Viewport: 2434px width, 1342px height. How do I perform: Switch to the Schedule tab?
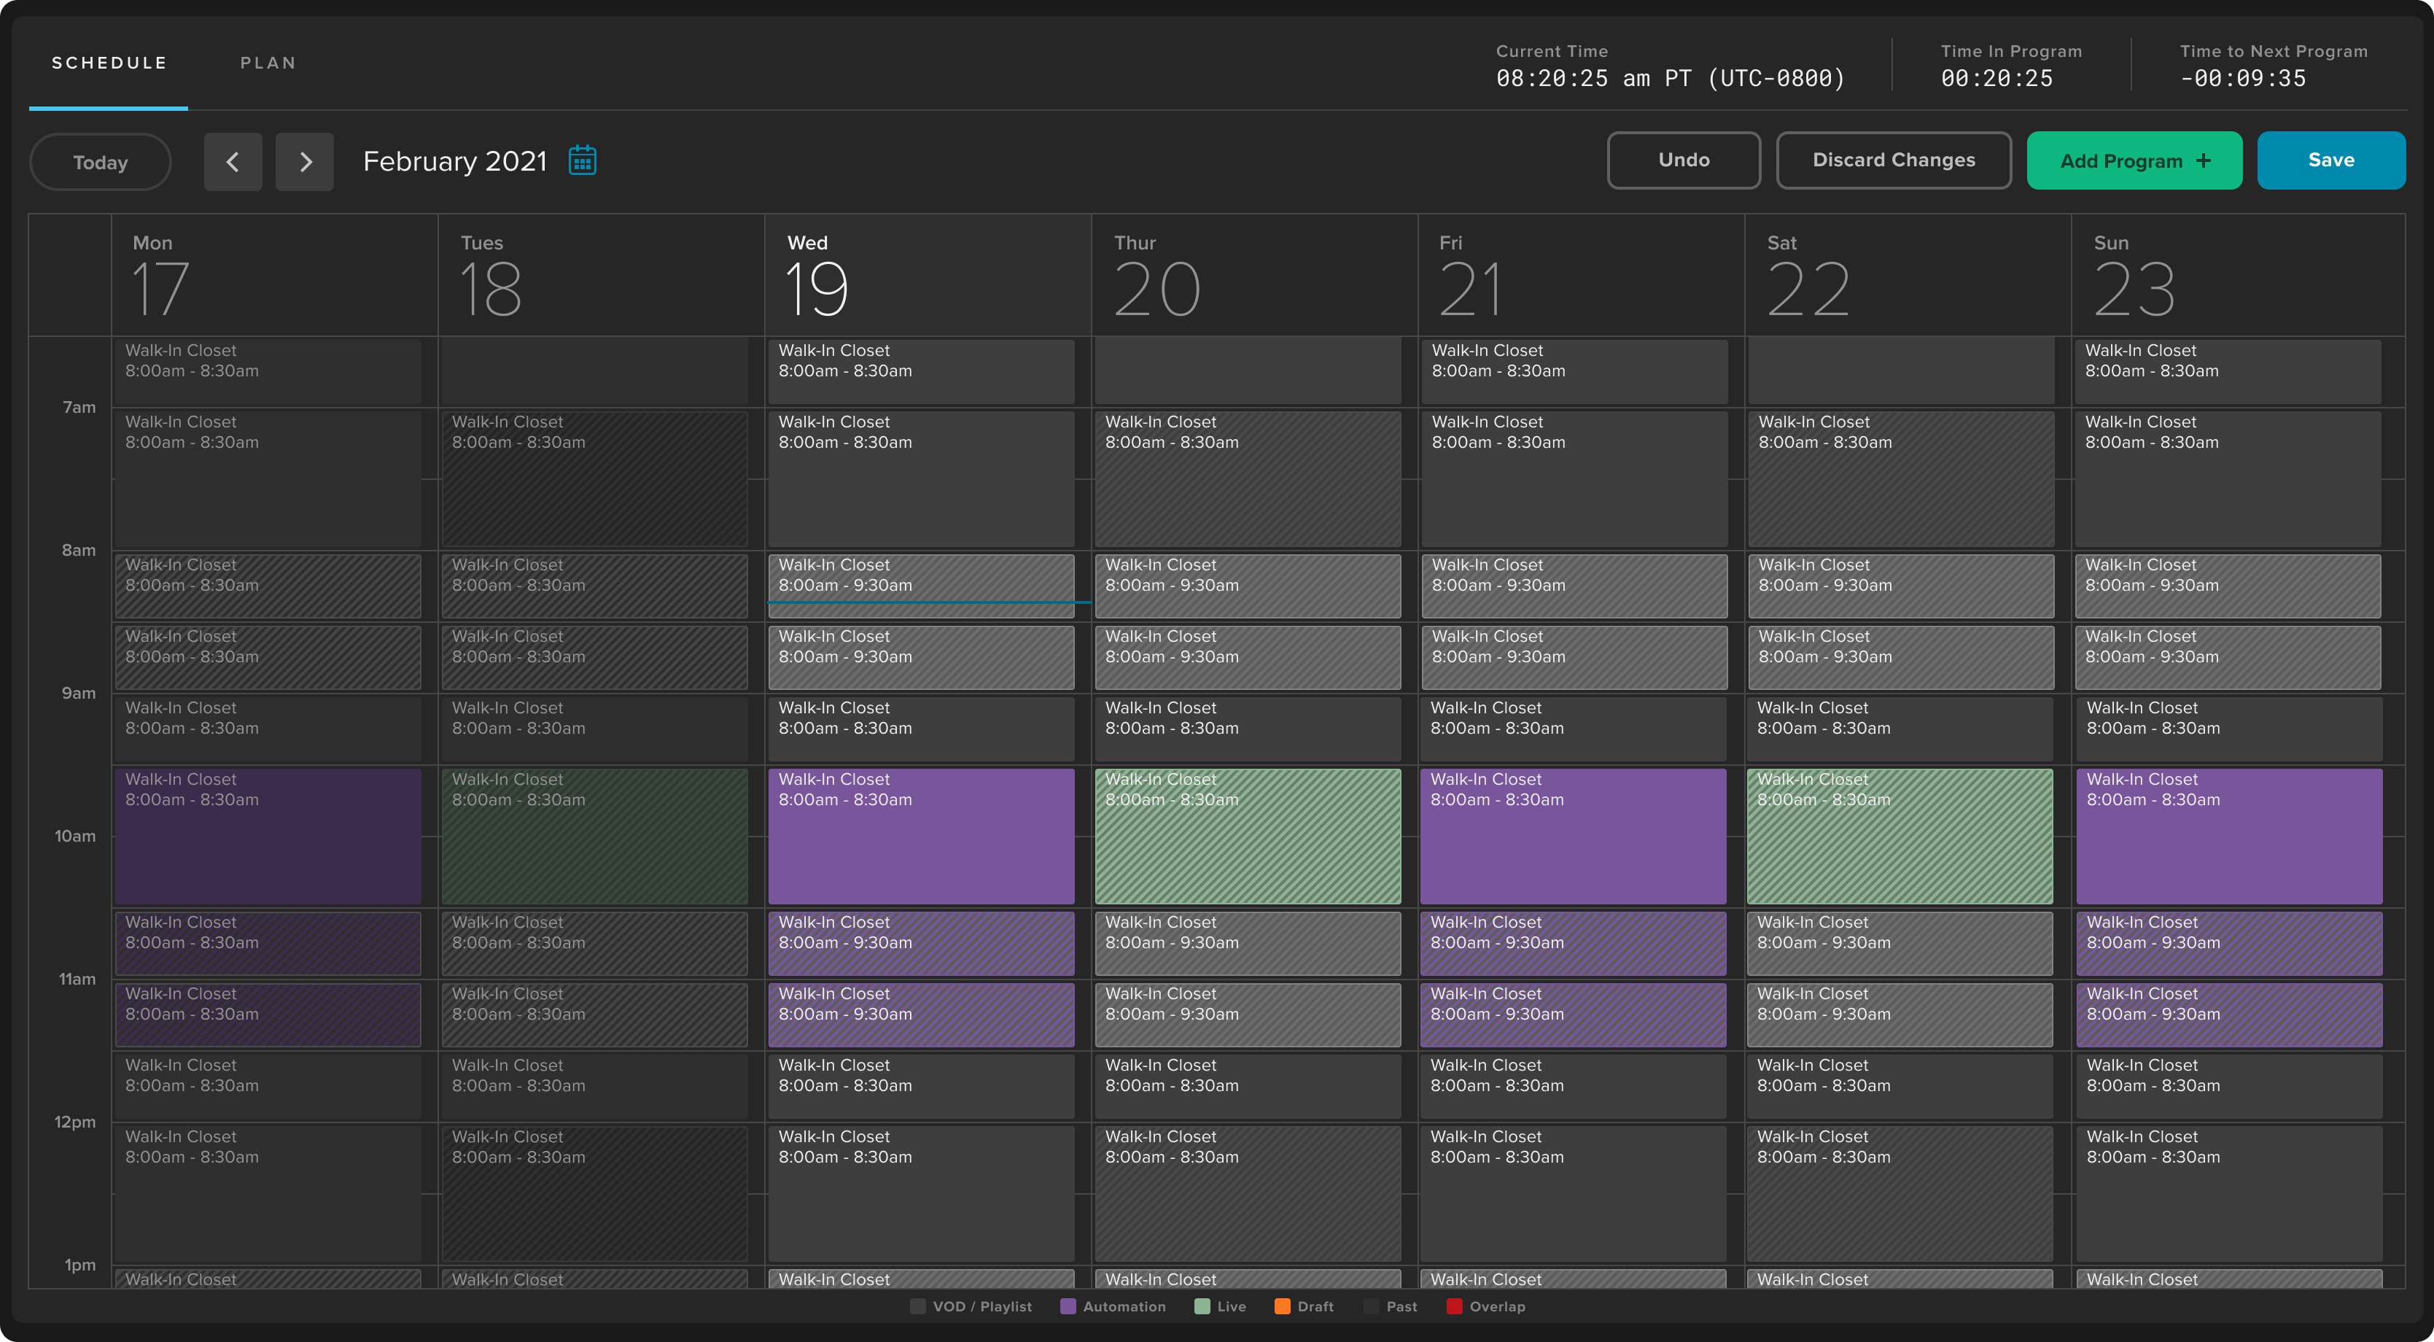pos(109,63)
